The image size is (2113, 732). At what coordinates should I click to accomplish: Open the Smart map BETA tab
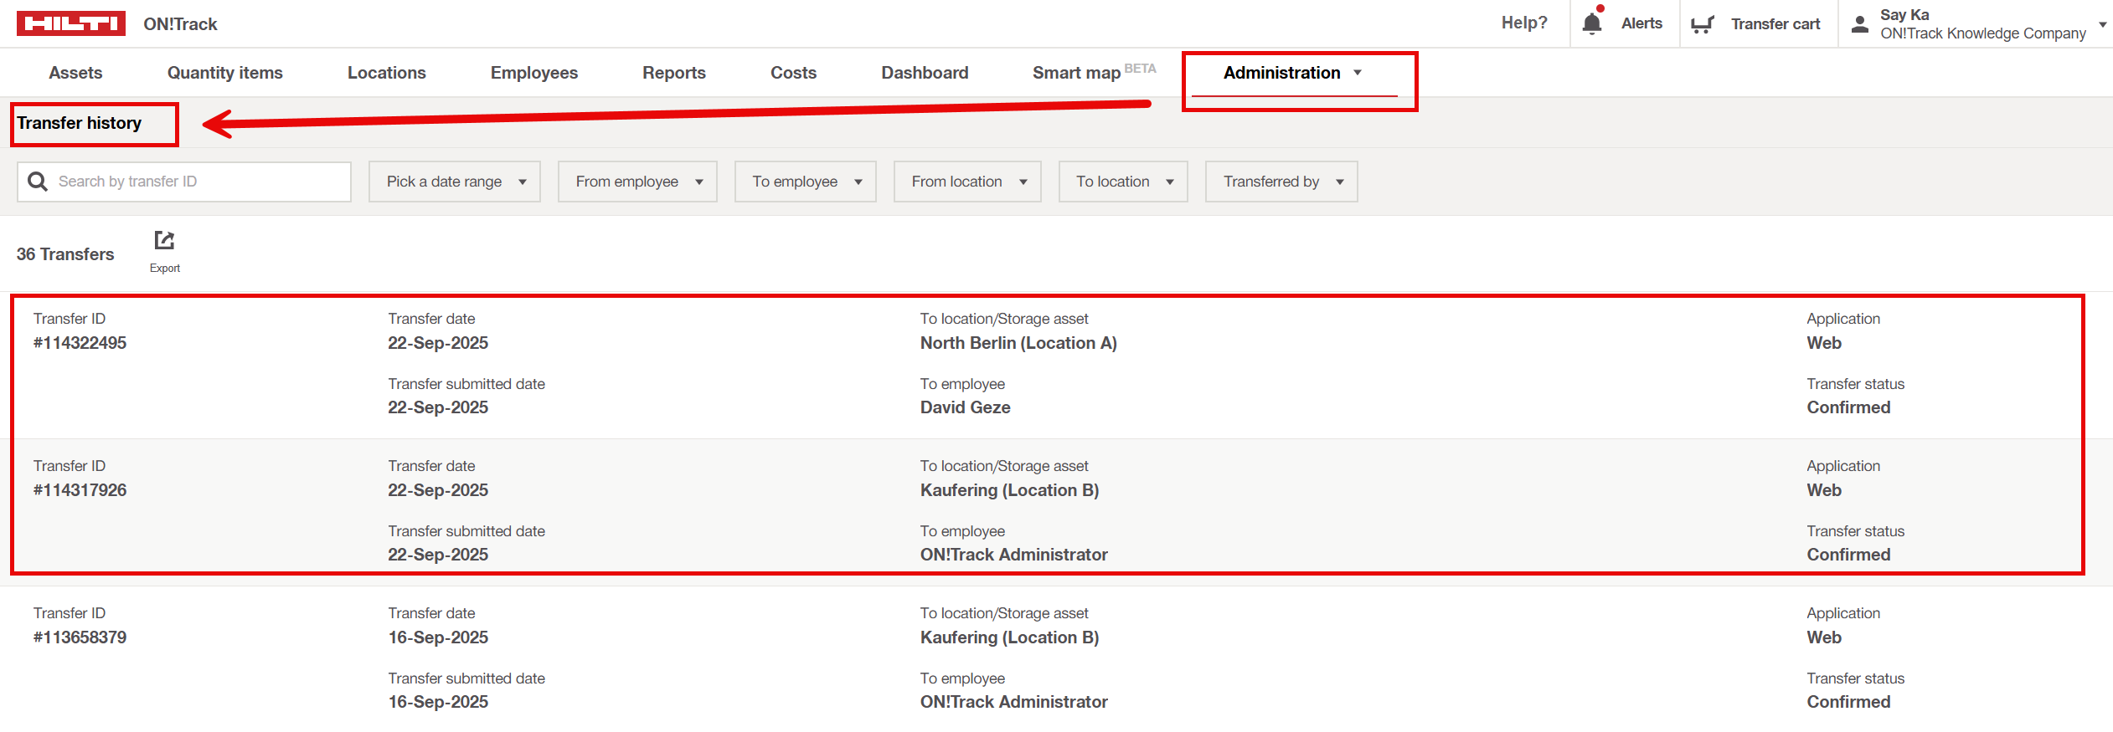coord(1094,72)
